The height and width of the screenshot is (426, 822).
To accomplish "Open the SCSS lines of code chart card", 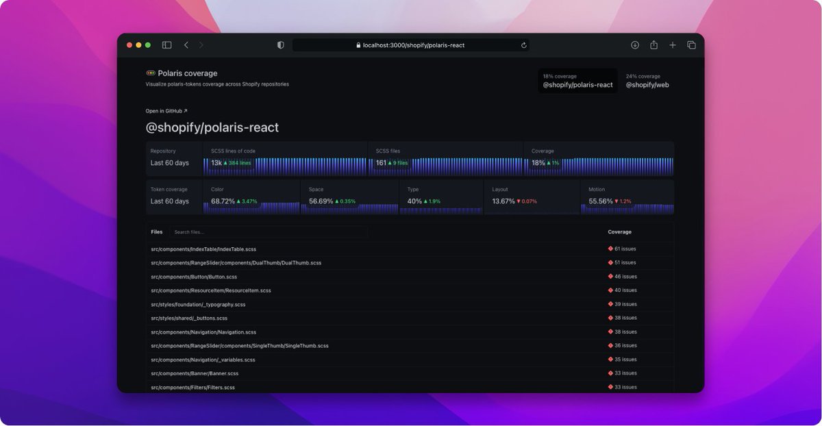I will pyautogui.click(x=285, y=159).
